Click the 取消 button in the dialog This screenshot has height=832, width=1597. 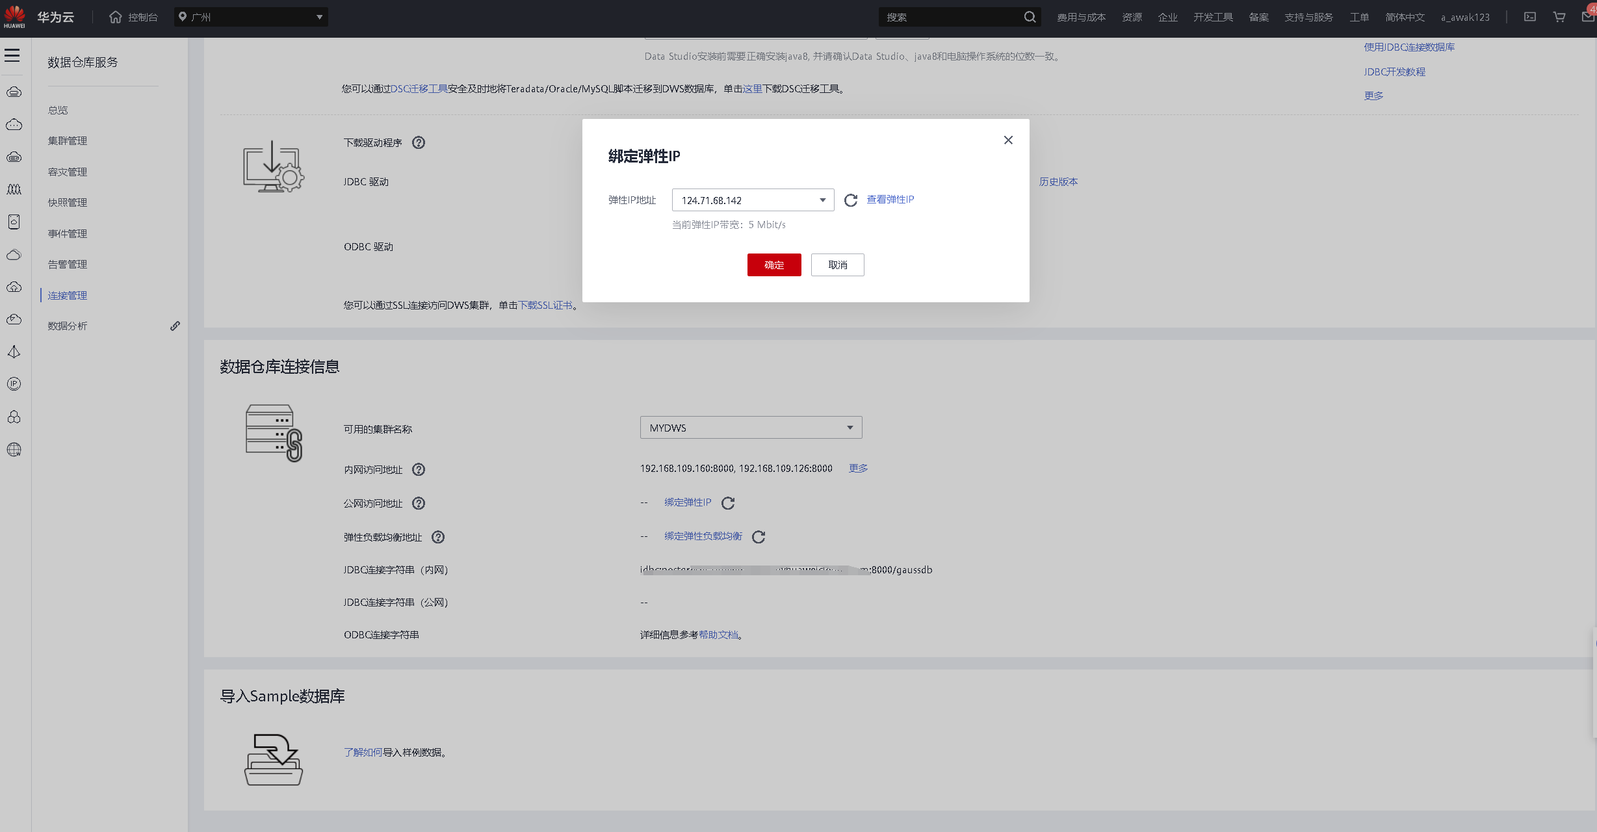(x=837, y=265)
